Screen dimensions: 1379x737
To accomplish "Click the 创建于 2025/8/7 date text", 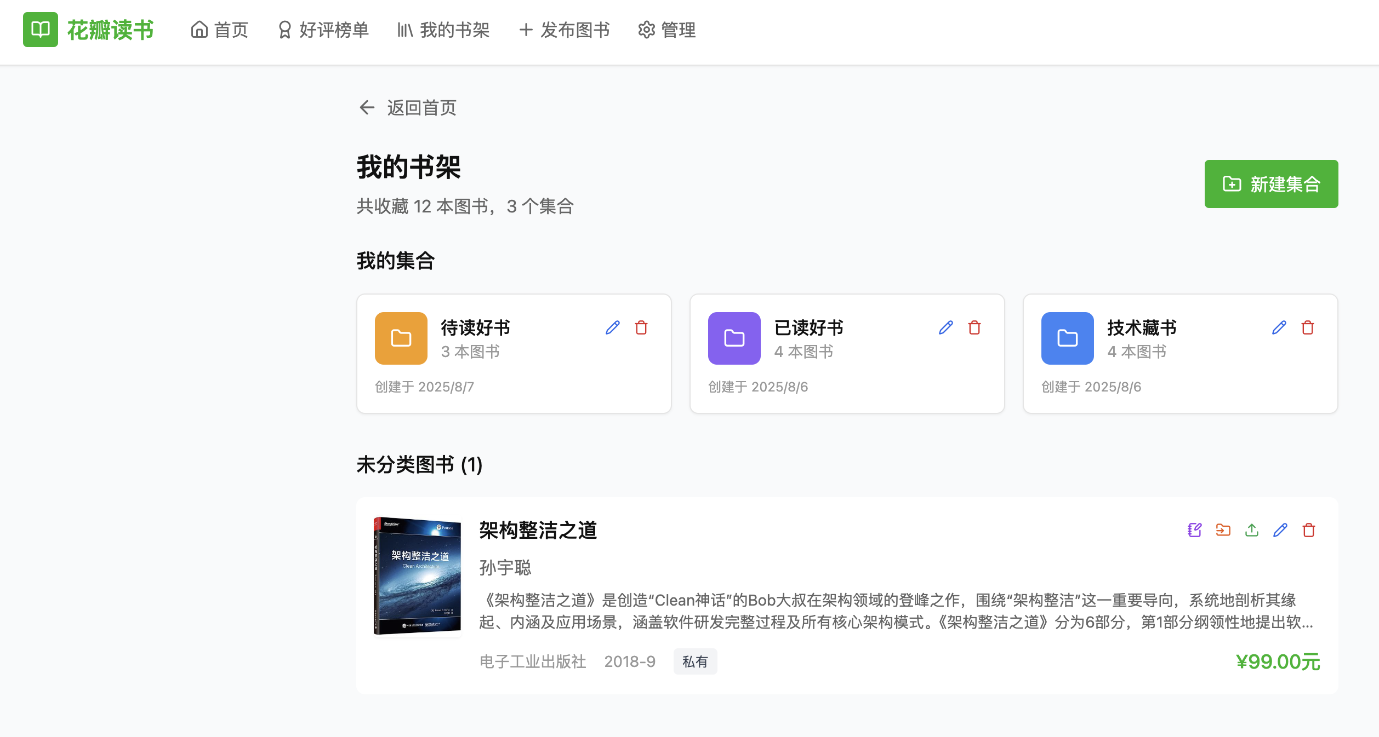I will pyautogui.click(x=424, y=387).
